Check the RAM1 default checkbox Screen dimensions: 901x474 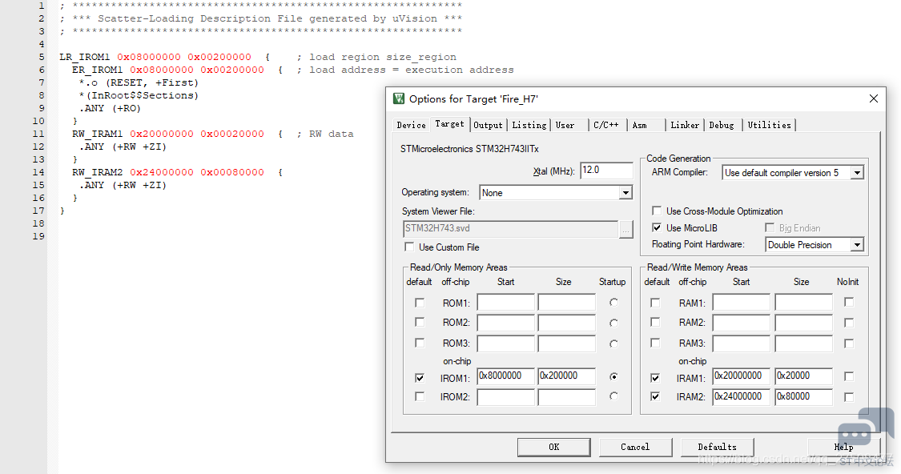click(655, 302)
